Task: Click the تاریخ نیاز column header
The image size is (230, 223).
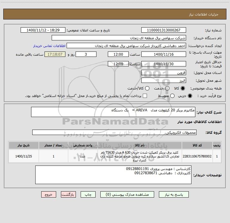Action: click(24, 145)
